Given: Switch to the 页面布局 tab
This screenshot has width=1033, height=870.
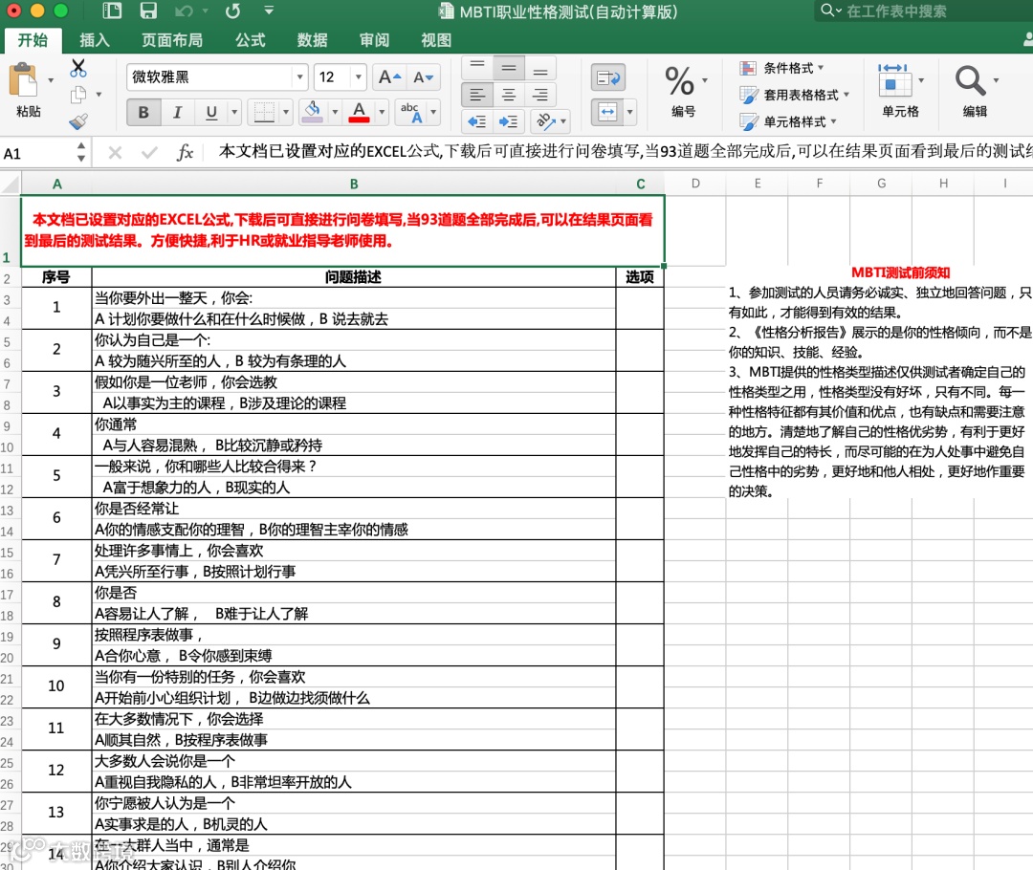Looking at the screenshot, I should 172,40.
